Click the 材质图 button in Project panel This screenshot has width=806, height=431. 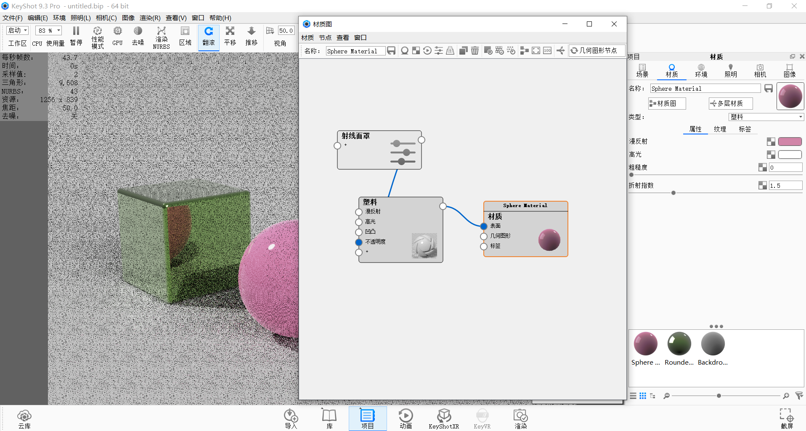coord(667,103)
